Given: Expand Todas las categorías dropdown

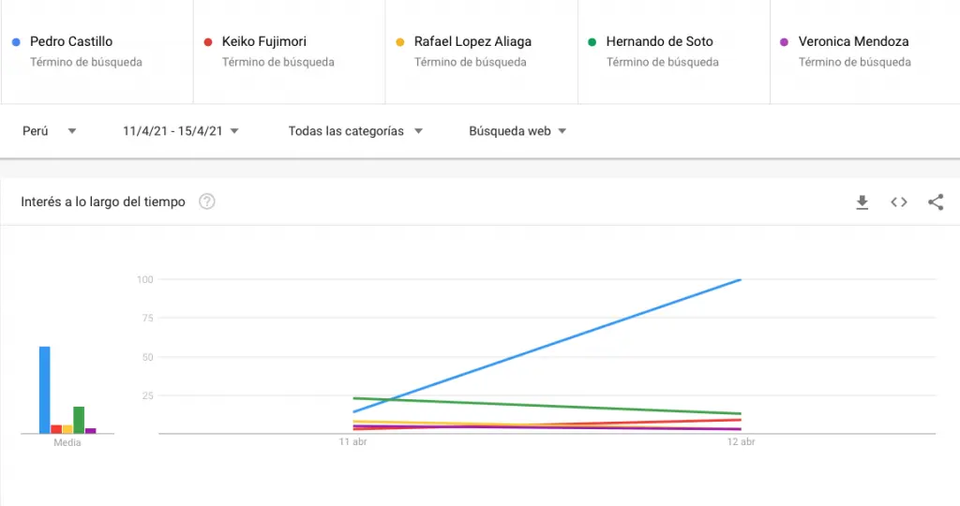Looking at the screenshot, I should coord(355,131).
